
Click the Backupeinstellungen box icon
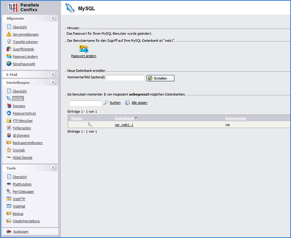(9, 143)
